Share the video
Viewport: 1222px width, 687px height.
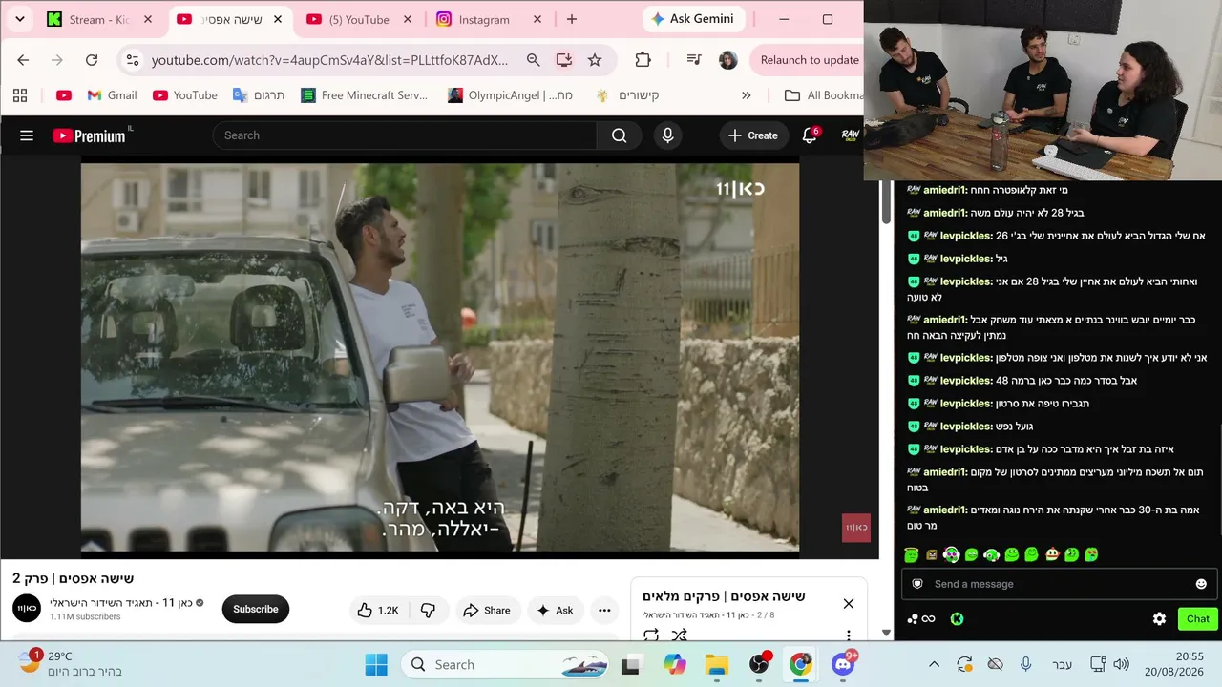pos(487,611)
